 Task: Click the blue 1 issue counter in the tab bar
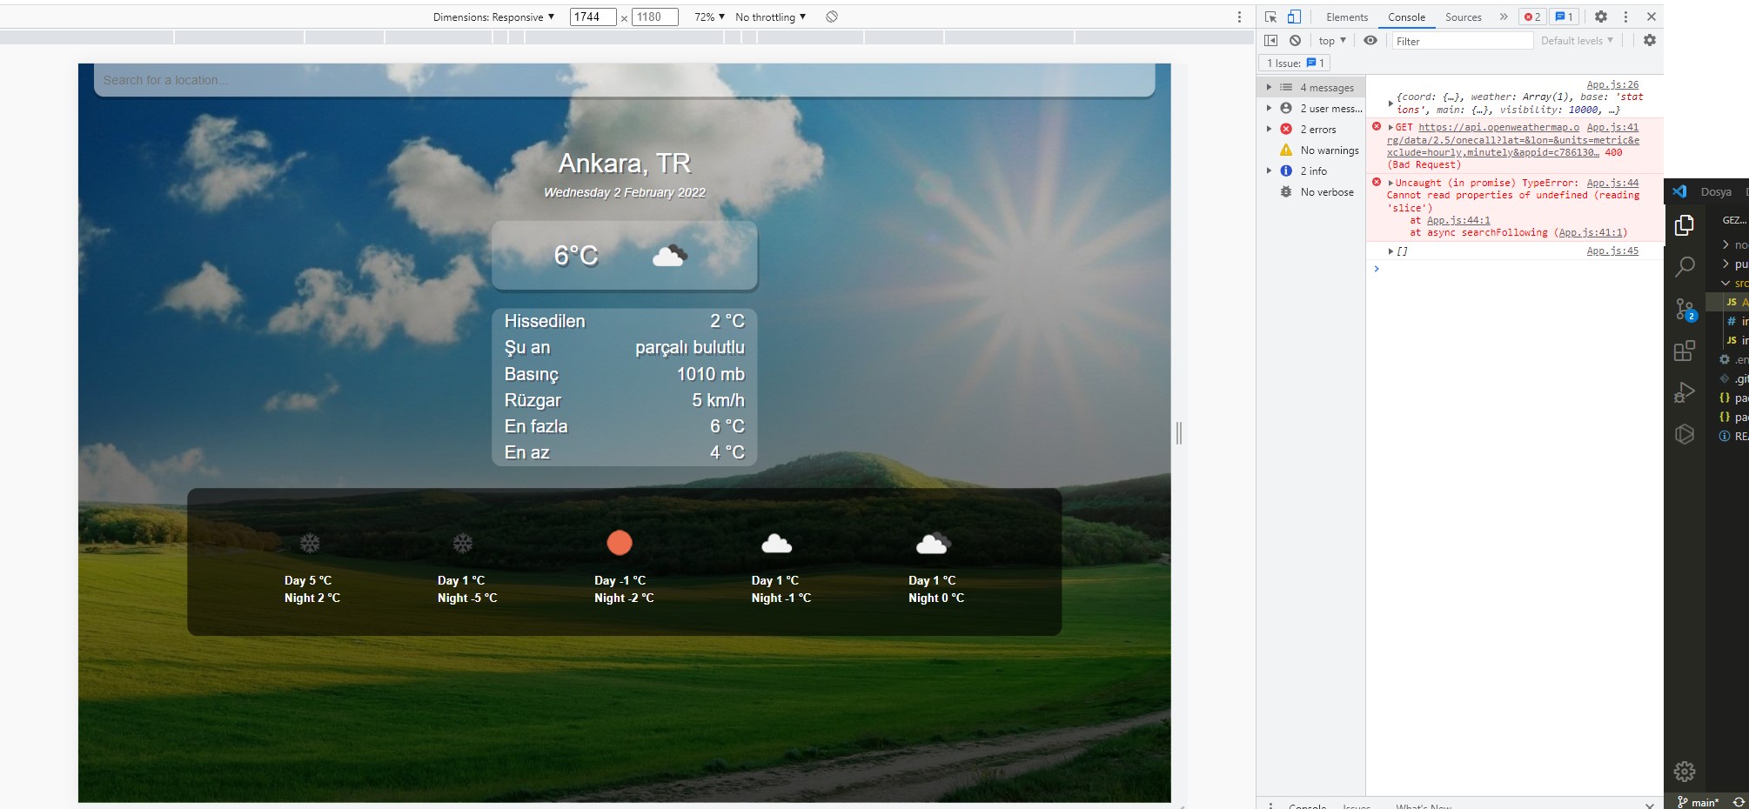click(1564, 17)
